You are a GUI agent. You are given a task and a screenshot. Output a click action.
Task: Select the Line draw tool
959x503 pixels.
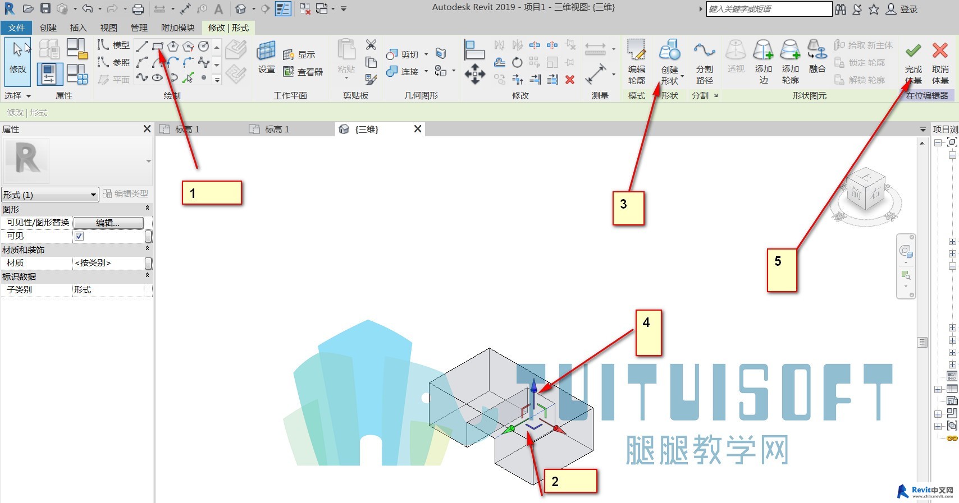(142, 47)
